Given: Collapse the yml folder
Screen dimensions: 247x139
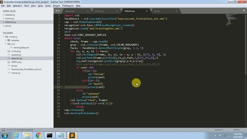Looking at the screenshot, I should click(6, 44).
